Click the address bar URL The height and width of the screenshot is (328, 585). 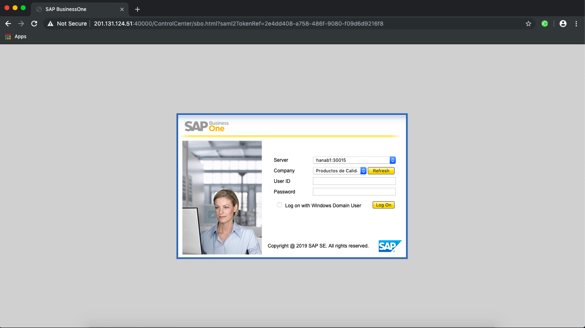click(x=238, y=24)
